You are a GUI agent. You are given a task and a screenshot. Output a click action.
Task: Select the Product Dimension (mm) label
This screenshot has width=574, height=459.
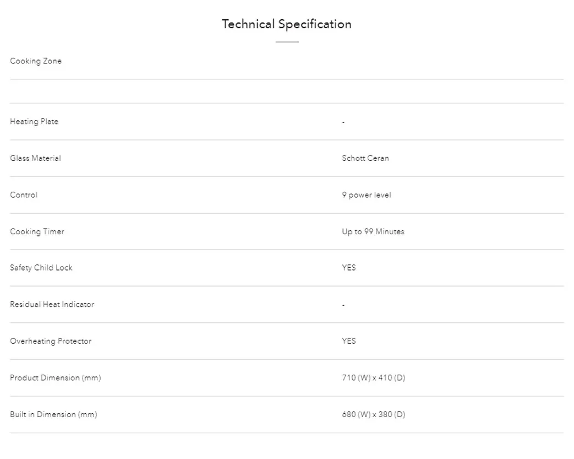[55, 378]
